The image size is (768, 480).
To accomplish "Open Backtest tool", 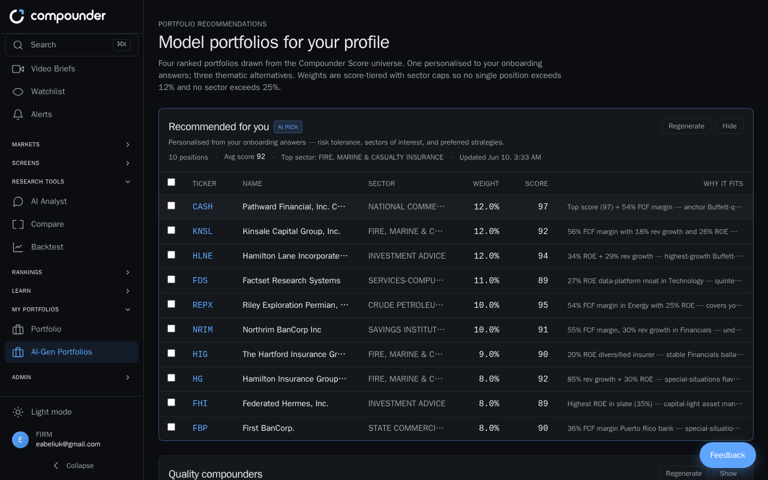I will click(71, 247).
